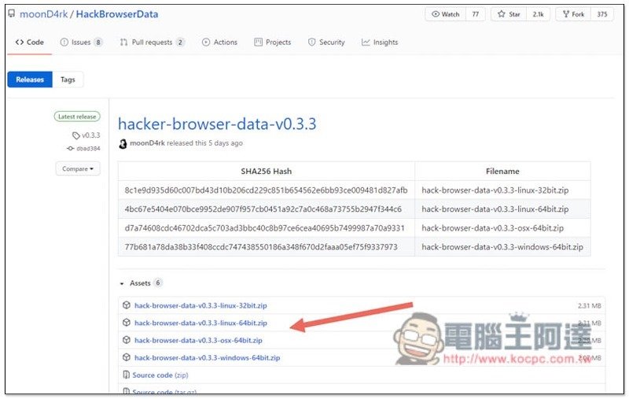The width and height of the screenshot is (629, 399).
Task: Switch to the Code tab
Action: (x=29, y=42)
